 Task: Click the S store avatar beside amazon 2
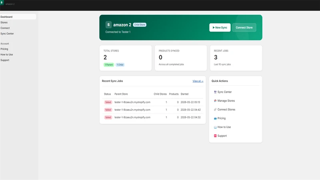coord(108,25)
